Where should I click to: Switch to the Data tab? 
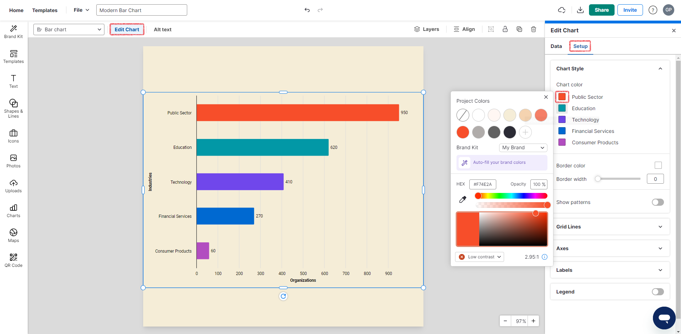556,46
